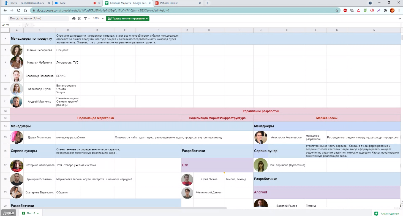The width and height of the screenshot is (403, 216).
Task: Select row header 12
Action: (5, 111)
